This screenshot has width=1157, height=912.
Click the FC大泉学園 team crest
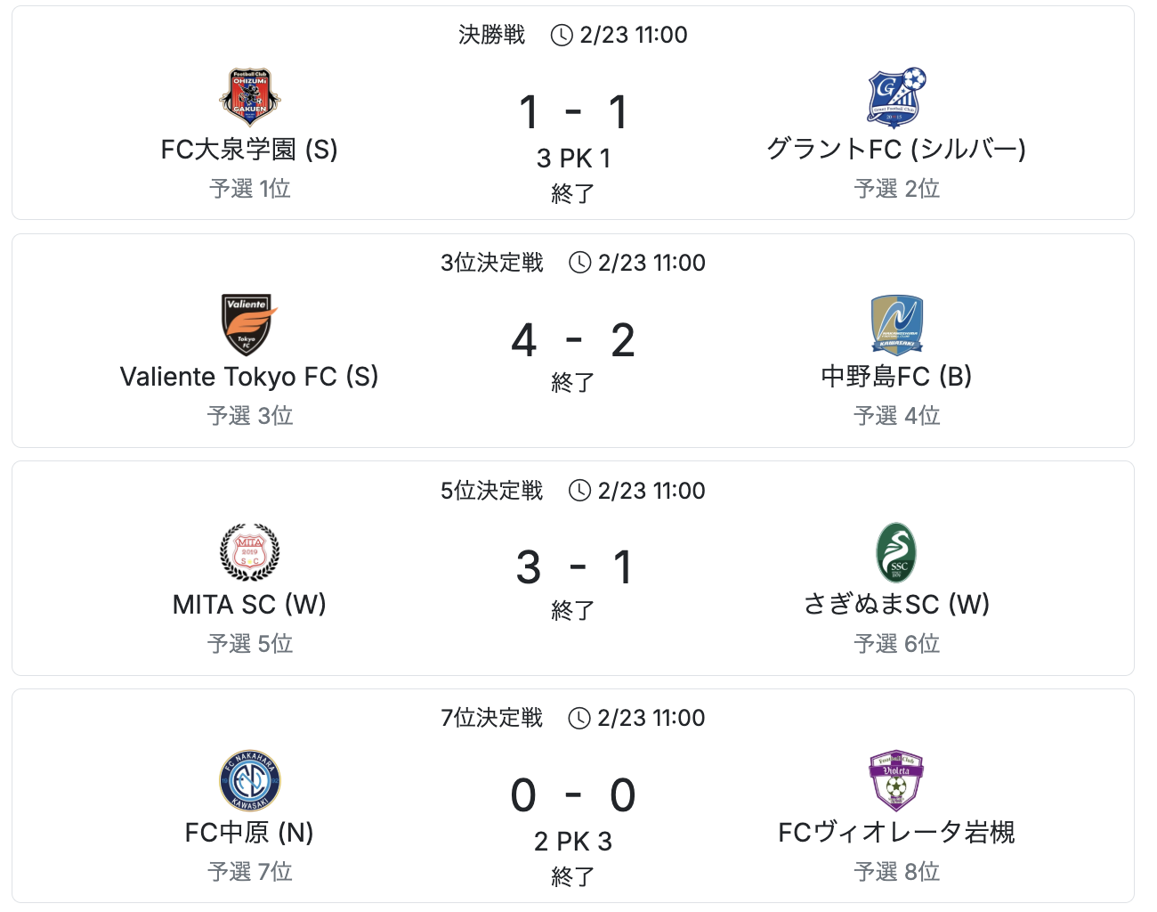tap(249, 97)
